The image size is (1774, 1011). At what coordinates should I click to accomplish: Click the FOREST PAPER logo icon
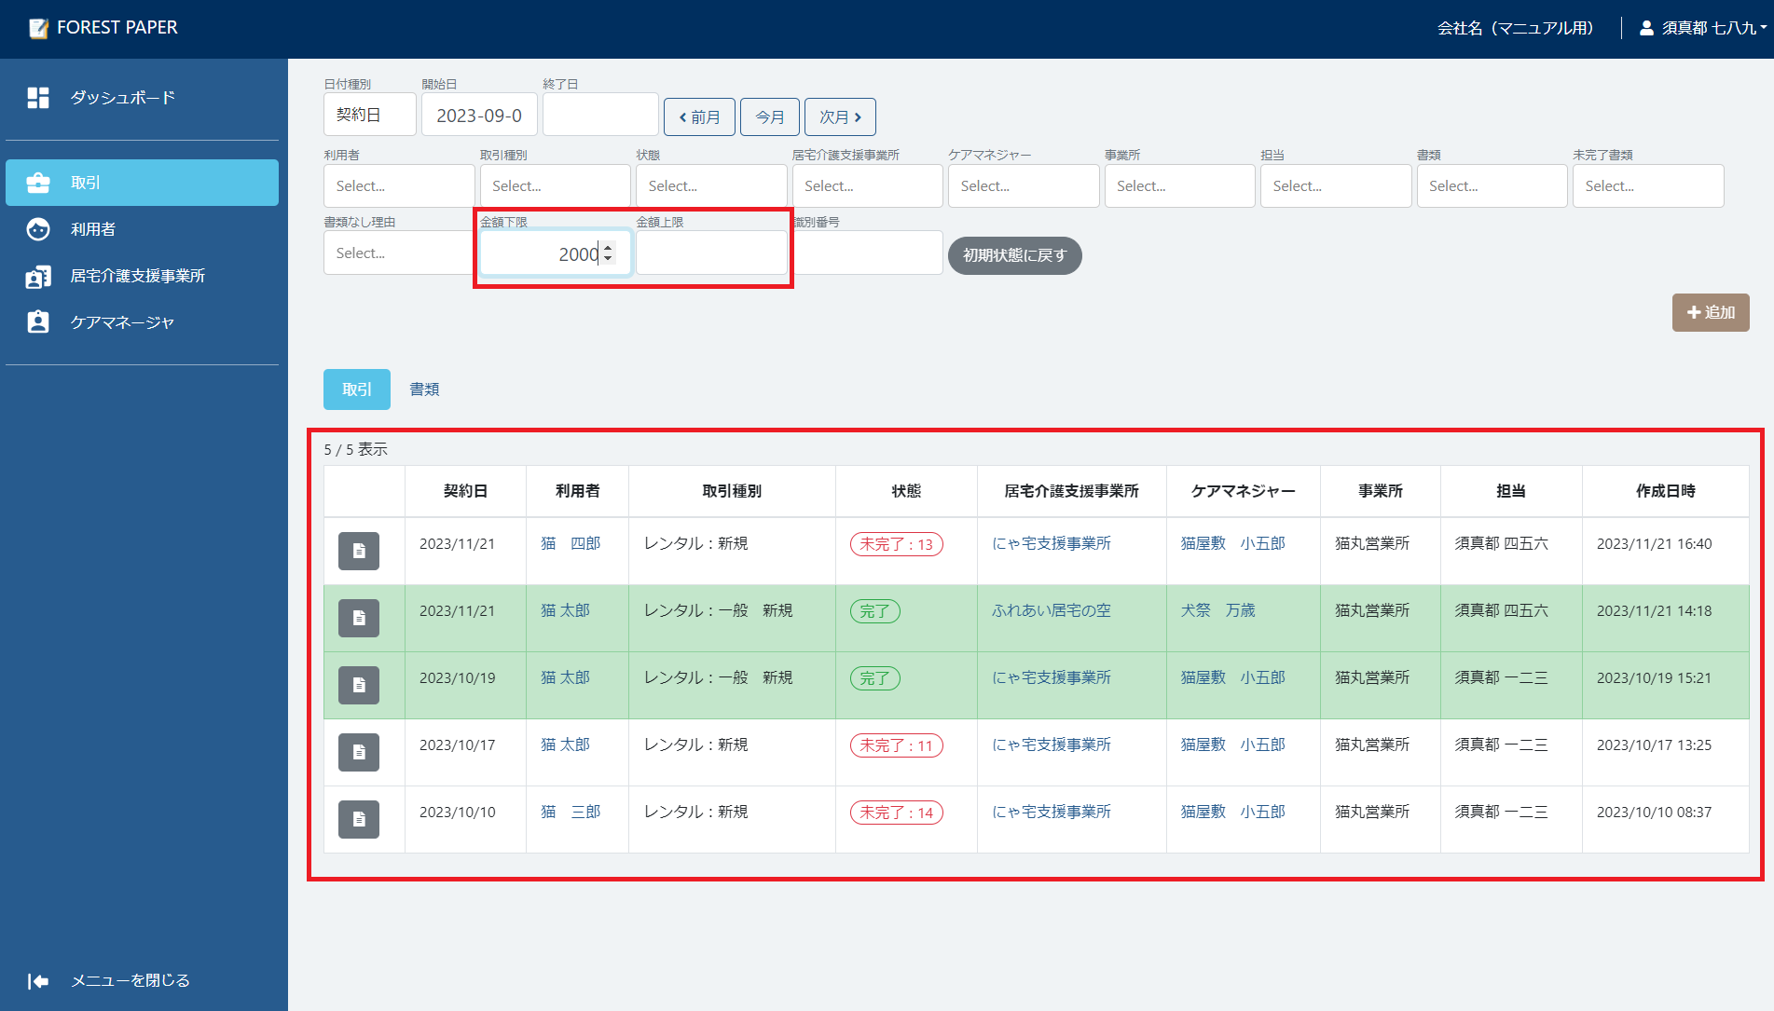click(38, 28)
